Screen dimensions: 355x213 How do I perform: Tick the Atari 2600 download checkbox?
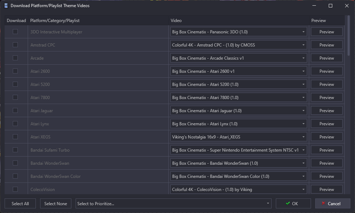coord(15,71)
